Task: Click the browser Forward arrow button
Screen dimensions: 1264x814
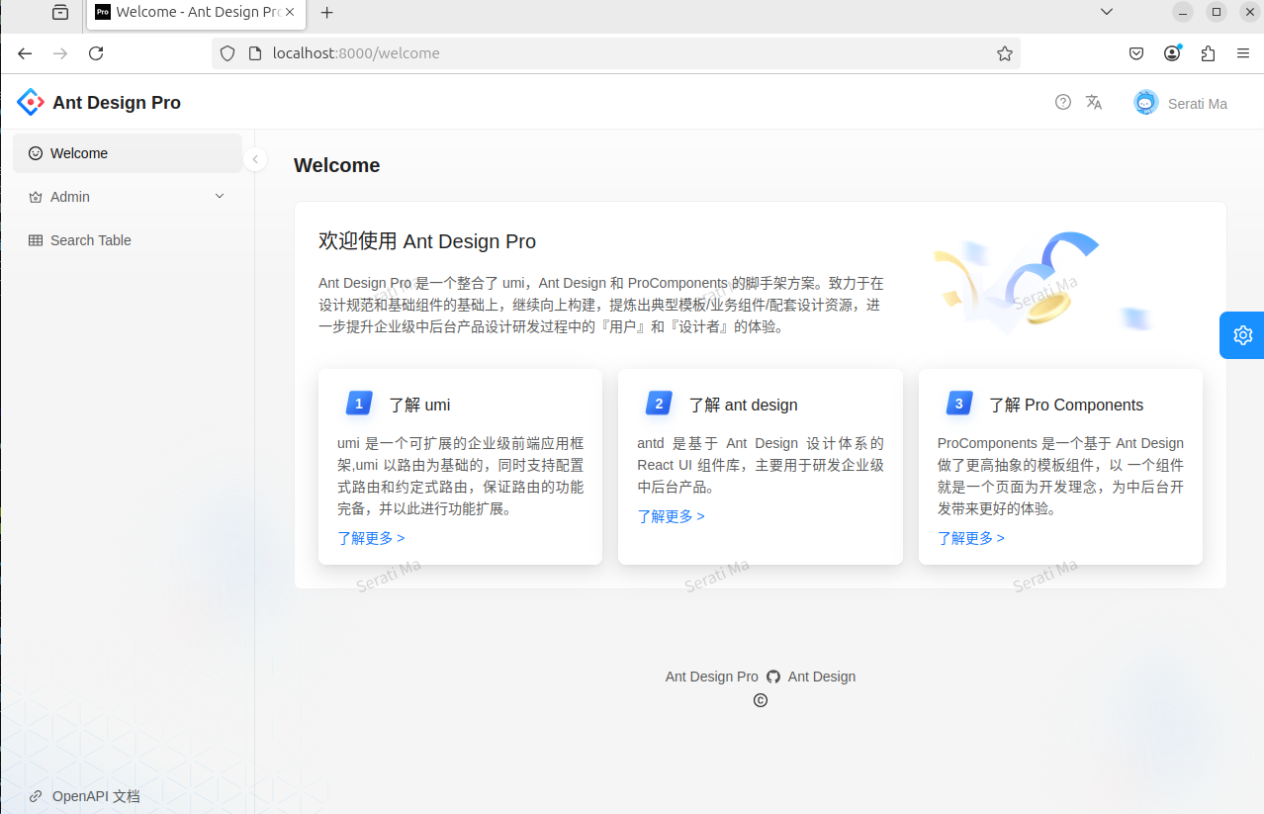Action: click(x=60, y=53)
